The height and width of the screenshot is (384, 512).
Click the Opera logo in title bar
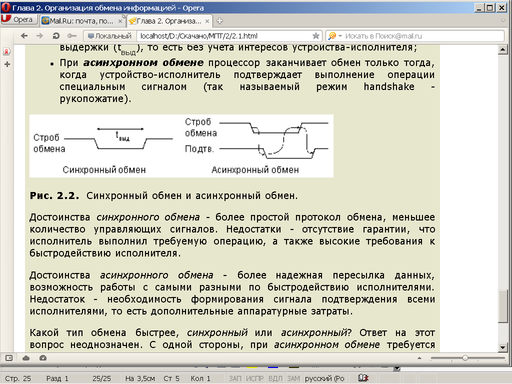pyautogui.click(x=6, y=7)
